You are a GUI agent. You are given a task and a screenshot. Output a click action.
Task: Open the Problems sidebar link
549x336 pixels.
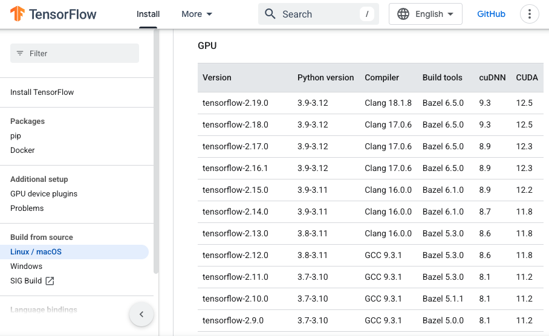pyautogui.click(x=27, y=208)
